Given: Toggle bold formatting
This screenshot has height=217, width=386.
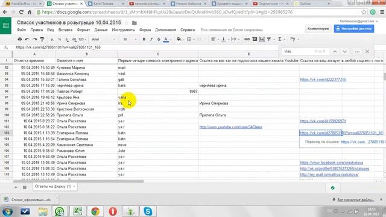Looking at the screenshot, I should (x=144, y=39).
